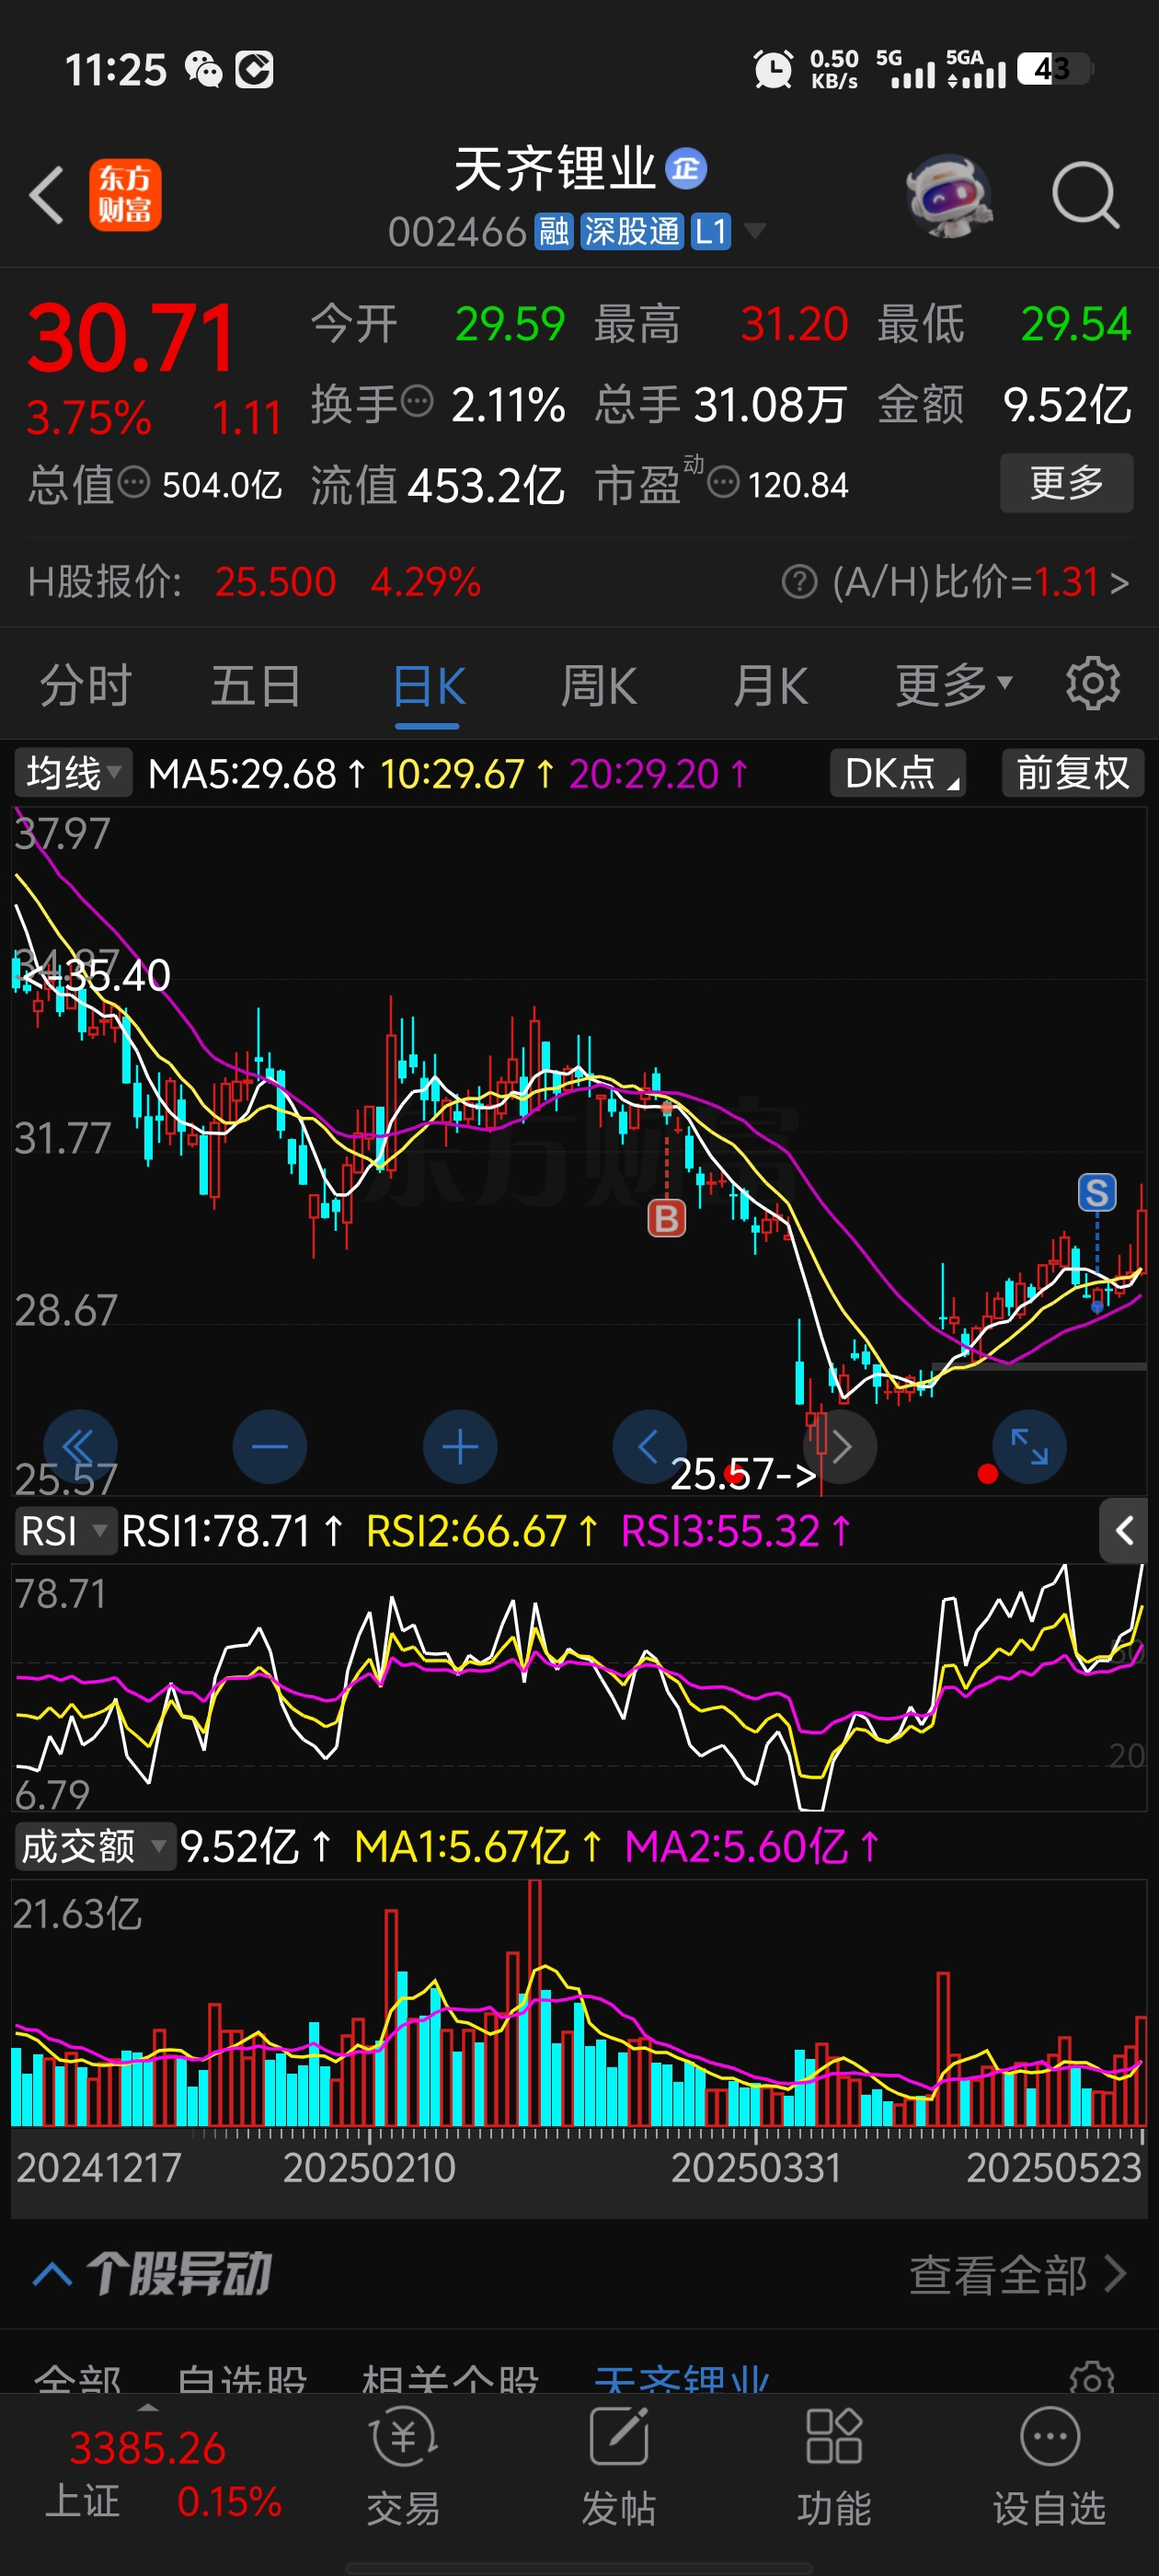Tap the info icon beside 换手
Image resolution: width=1159 pixels, height=2576 pixels.
[x=417, y=403]
